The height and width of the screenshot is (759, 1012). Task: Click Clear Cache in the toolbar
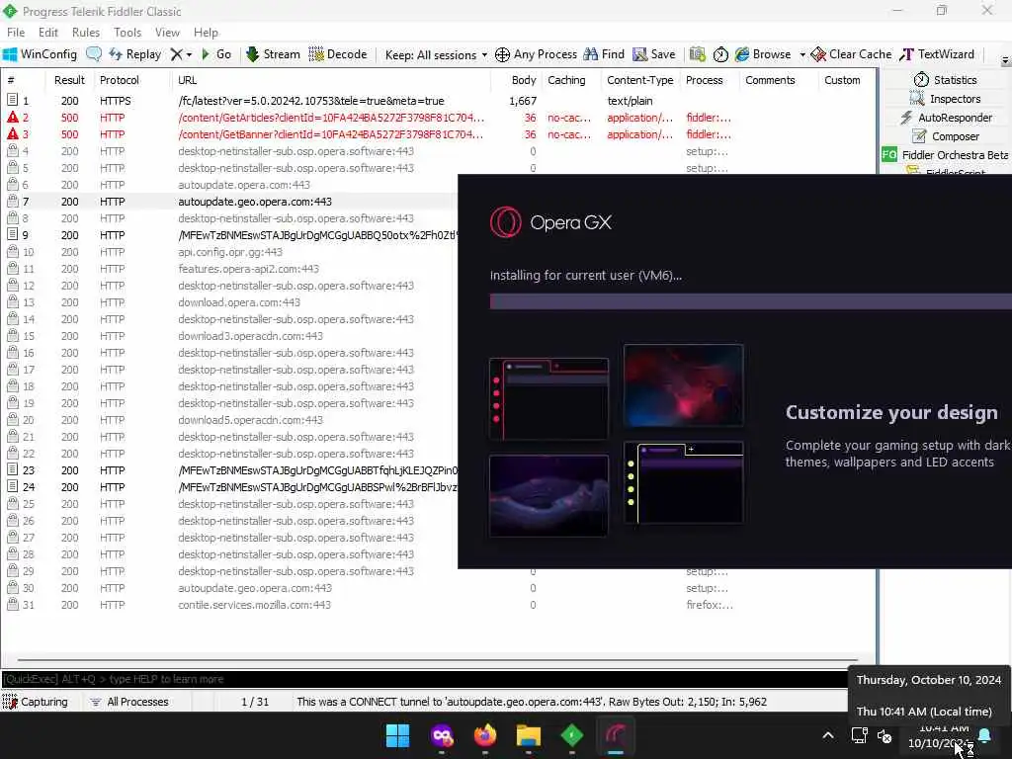click(851, 54)
